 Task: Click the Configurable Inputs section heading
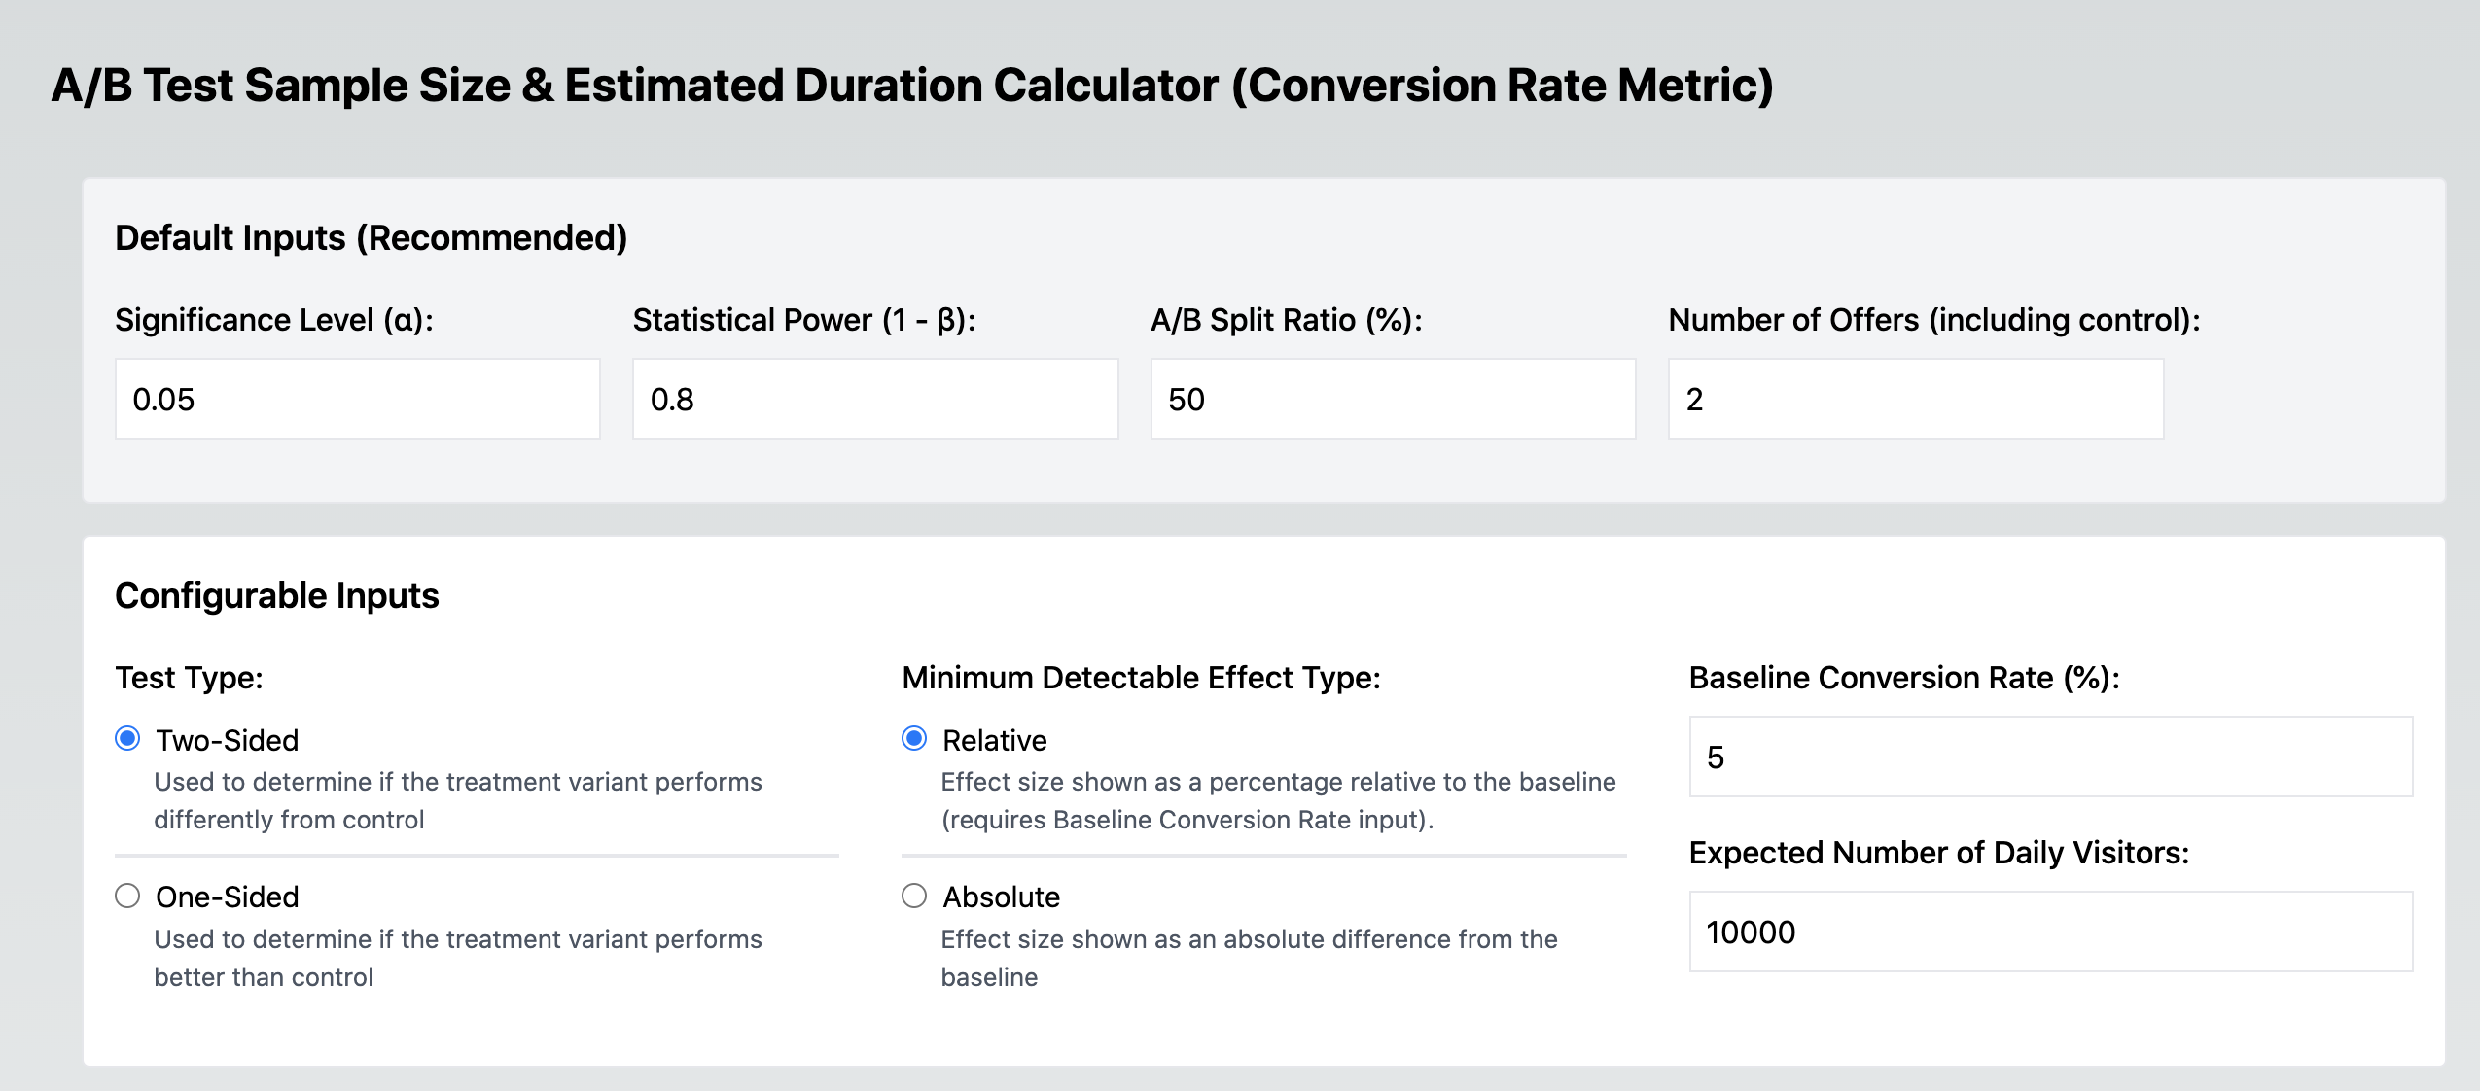pos(276,594)
